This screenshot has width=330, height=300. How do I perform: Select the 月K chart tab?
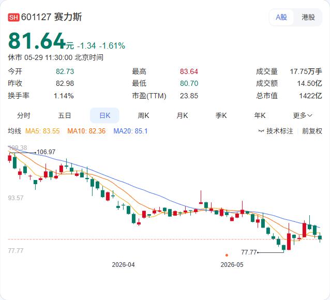click(x=182, y=115)
